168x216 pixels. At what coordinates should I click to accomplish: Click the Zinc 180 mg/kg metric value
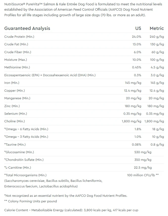coord(156,106)
